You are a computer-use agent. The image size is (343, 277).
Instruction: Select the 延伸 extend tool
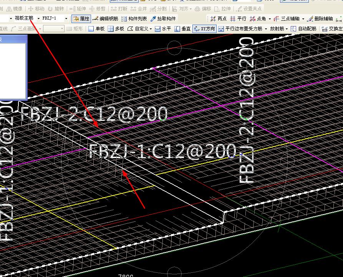pyautogui.click(x=78, y=9)
